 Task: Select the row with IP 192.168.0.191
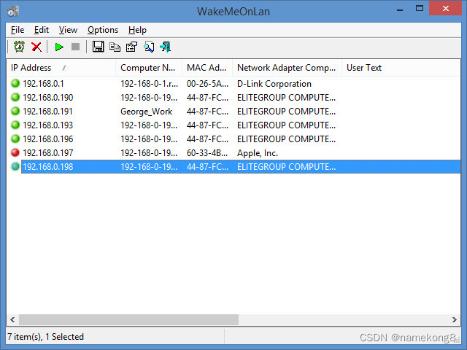click(x=233, y=112)
